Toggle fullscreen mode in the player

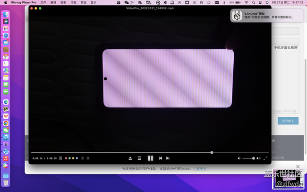click(x=265, y=158)
